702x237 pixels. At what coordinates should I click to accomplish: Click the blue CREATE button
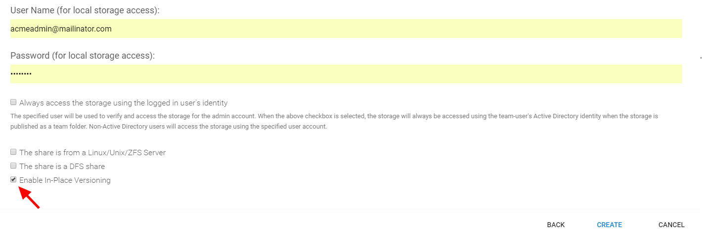(x=609, y=225)
